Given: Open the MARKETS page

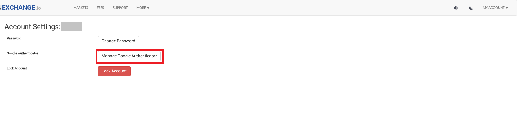Looking at the screenshot, I should click(x=81, y=8).
